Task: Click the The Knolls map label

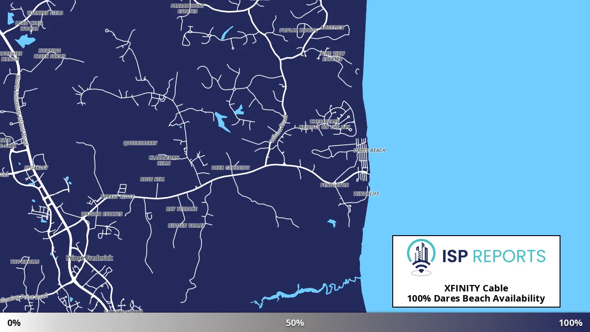Action: 25,262
